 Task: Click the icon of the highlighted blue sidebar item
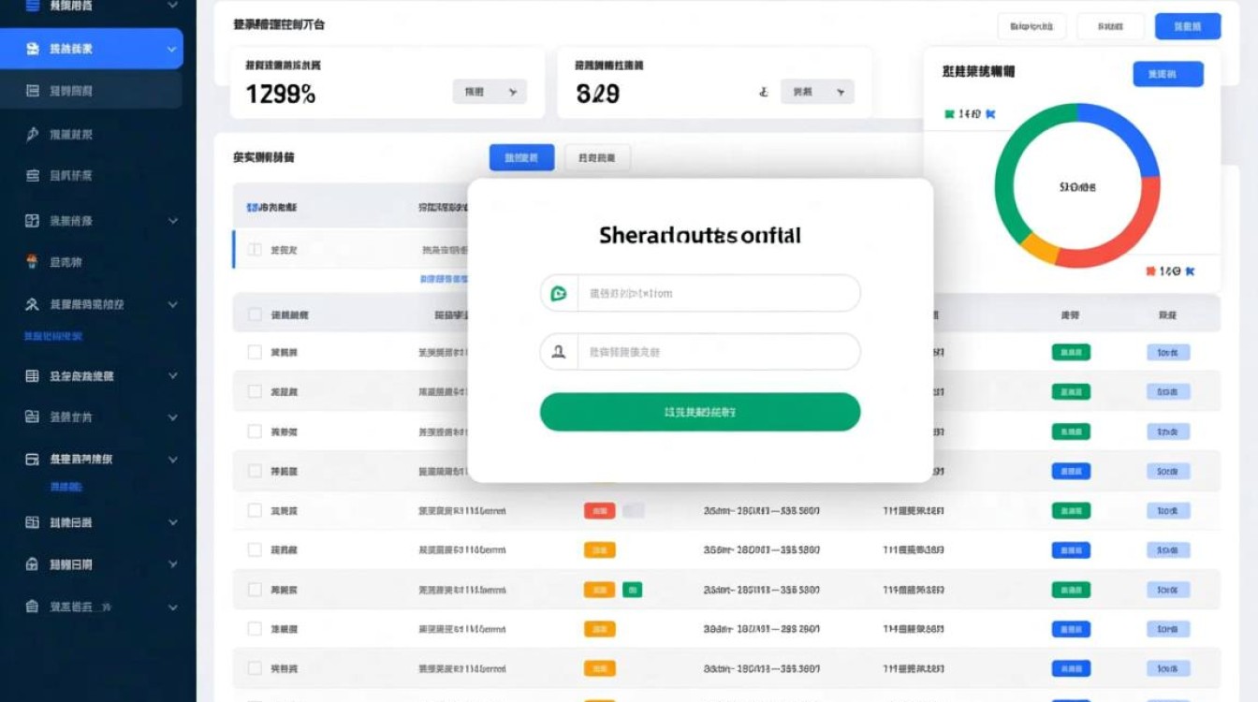(x=32, y=49)
